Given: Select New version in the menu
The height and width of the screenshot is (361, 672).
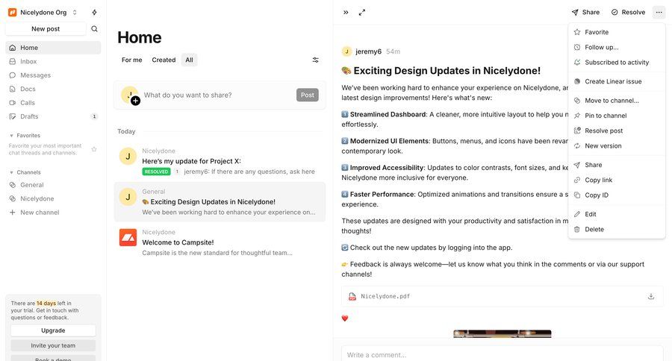Looking at the screenshot, I should click(x=617, y=145).
